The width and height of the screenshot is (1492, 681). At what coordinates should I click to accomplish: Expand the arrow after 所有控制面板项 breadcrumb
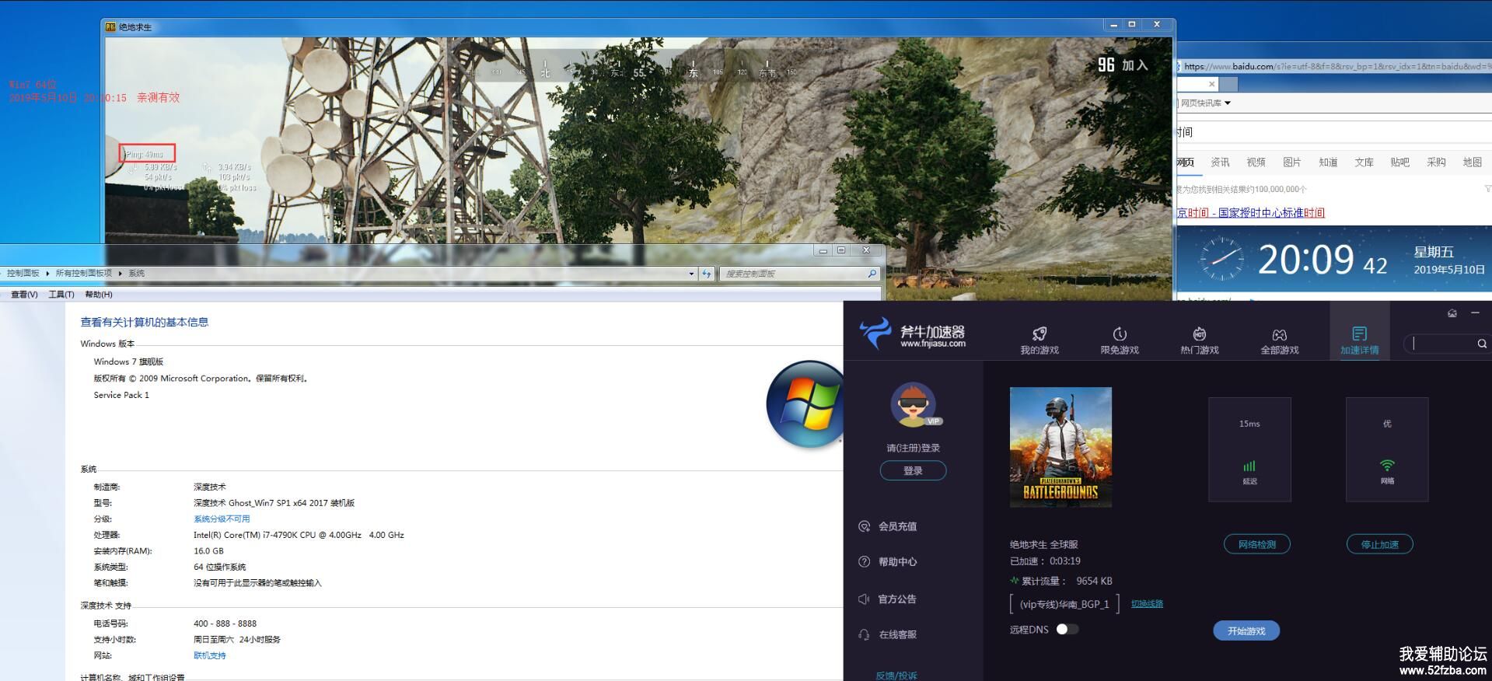click(x=121, y=274)
